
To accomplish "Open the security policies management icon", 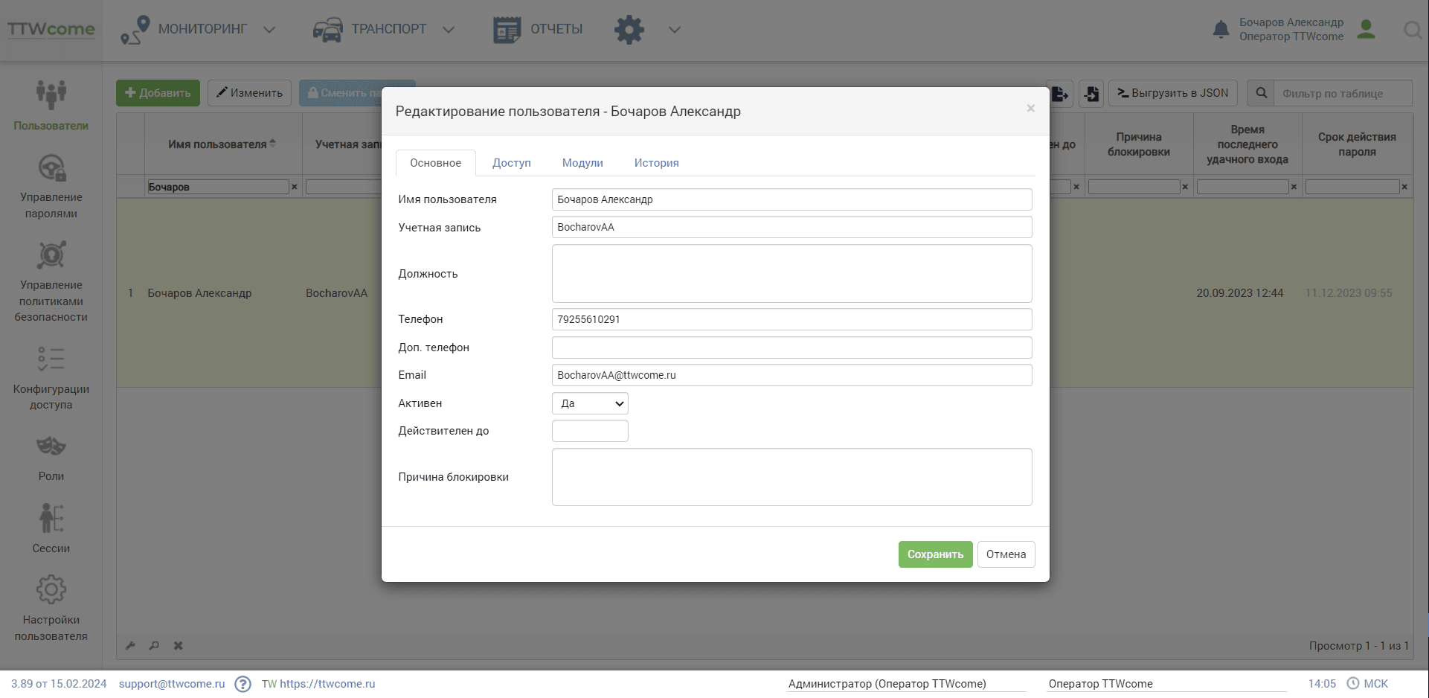I will (51, 256).
